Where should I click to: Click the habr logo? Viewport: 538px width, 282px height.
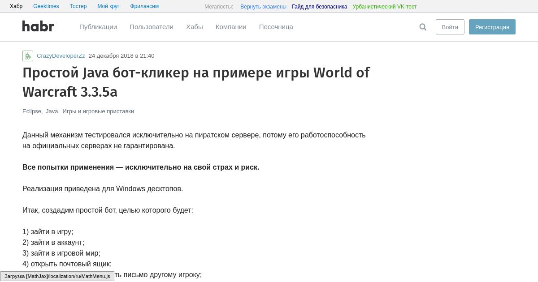(x=38, y=26)
